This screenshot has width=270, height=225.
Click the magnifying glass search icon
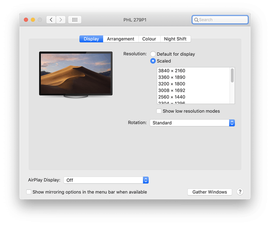pyautogui.click(x=196, y=20)
